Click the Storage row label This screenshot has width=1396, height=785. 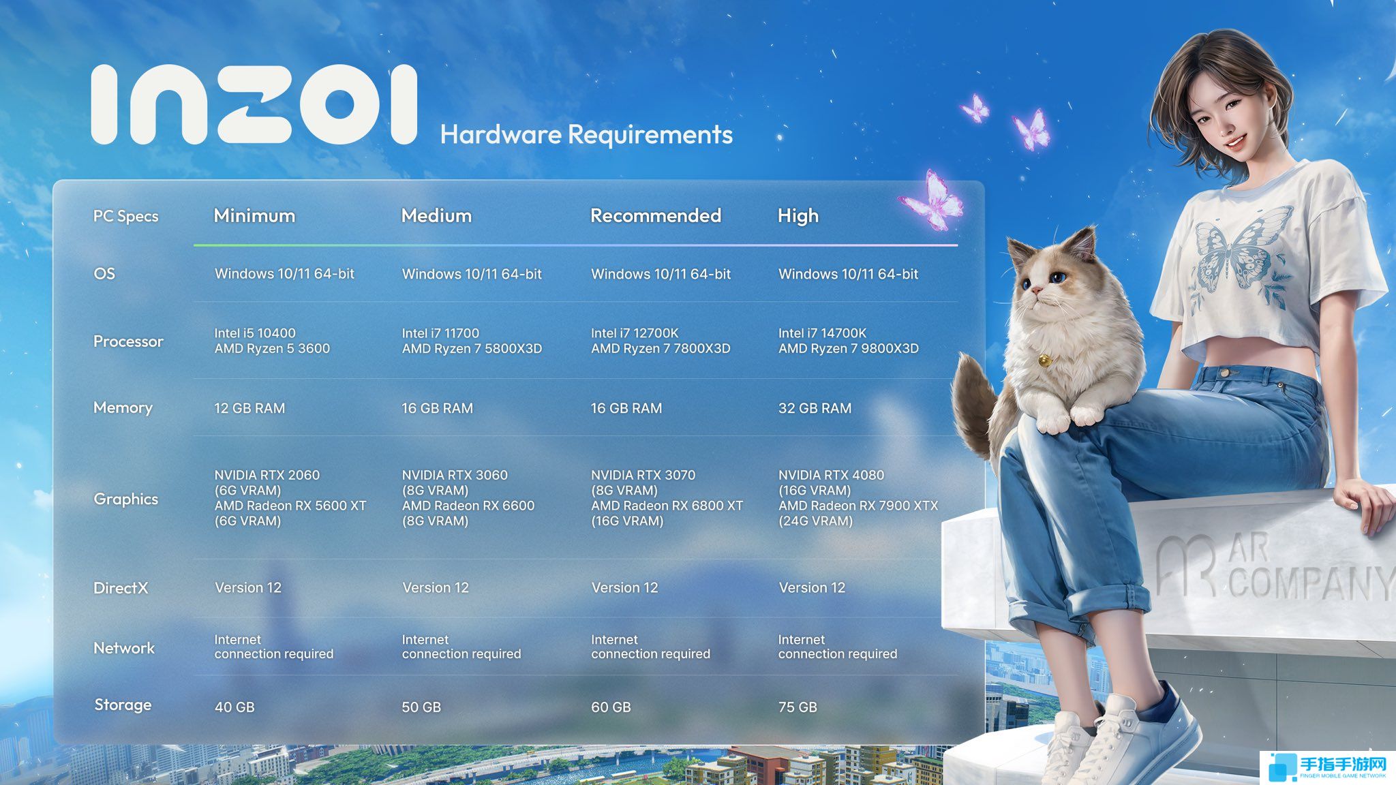coord(123,705)
